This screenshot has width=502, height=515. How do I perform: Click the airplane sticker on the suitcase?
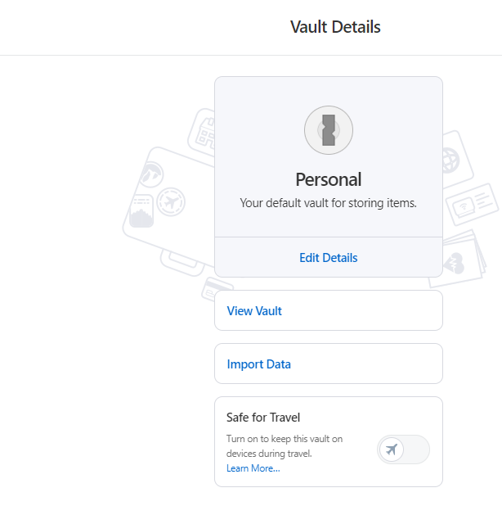pyautogui.click(x=170, y=201)
